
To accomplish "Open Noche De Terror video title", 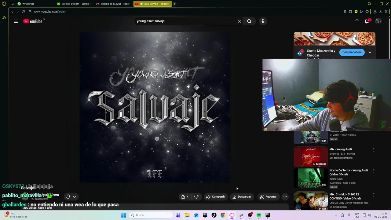I will (349, 172).
